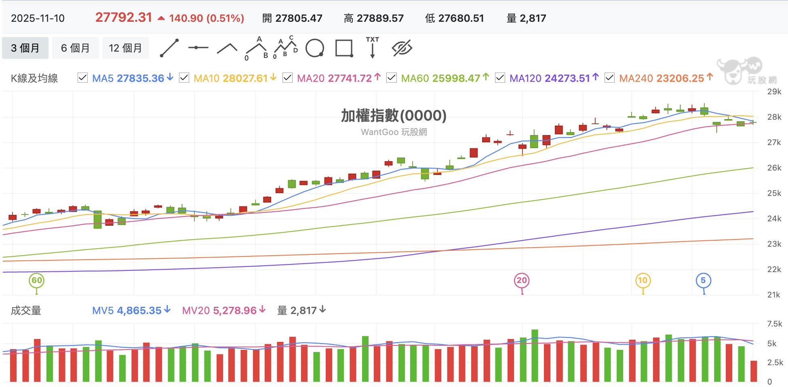Click the 成交量 section label
Image resolution: width=788 pixels, height=387 pixels.
(26, 310)
